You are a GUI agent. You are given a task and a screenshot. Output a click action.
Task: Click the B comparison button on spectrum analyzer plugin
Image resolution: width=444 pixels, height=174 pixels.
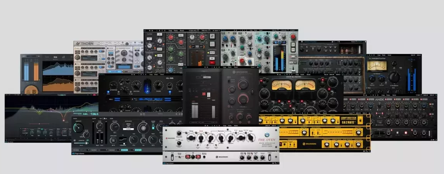point(34,92)
